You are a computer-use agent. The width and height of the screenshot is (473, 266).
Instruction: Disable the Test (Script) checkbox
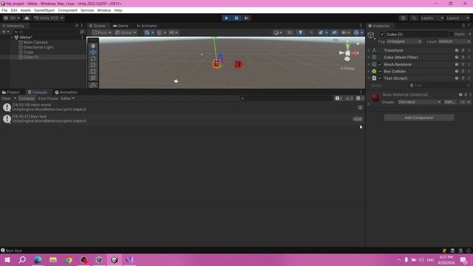point(380,78)
